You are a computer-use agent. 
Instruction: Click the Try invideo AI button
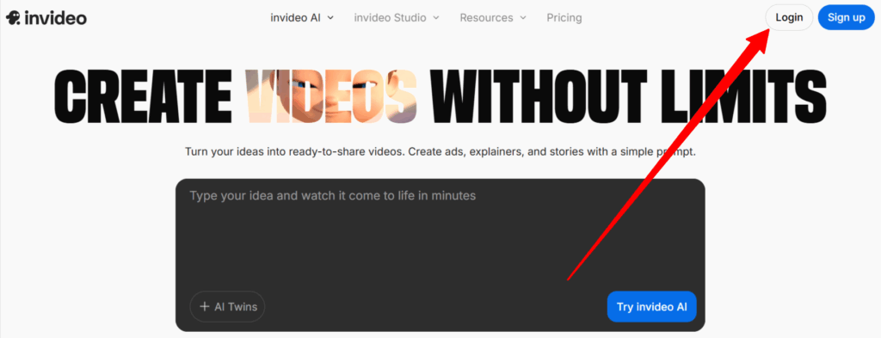tap(652, 306)
